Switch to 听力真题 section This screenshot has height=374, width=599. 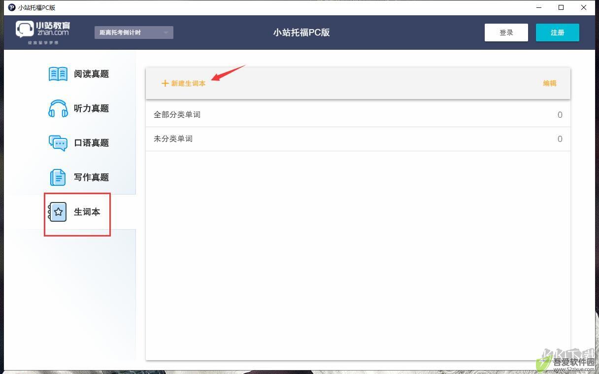91,108
